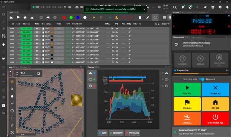Select the Layers tab
Viewport: 231px width, 137px height.
point(189,13)
